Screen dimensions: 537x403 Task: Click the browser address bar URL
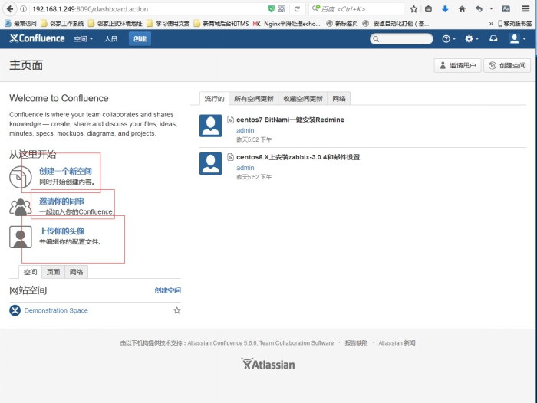tap(90, 9)
